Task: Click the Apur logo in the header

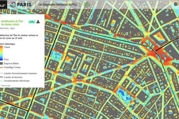Action: coord(3,5)
